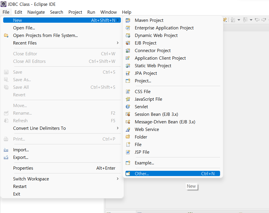
Task: Click the Import icon in File menu
Action: (6, 150)
